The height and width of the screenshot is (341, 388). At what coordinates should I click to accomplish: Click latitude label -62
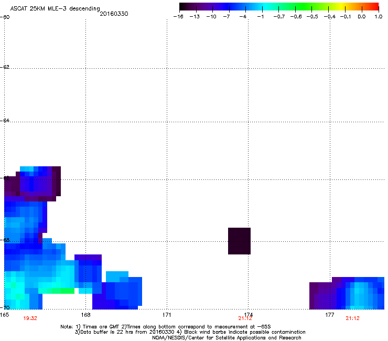point(5,67)
